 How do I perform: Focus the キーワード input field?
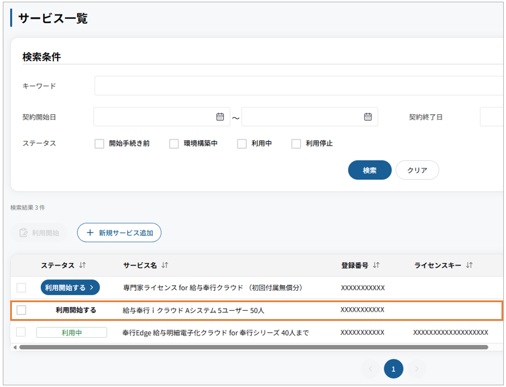pos(300,85)
